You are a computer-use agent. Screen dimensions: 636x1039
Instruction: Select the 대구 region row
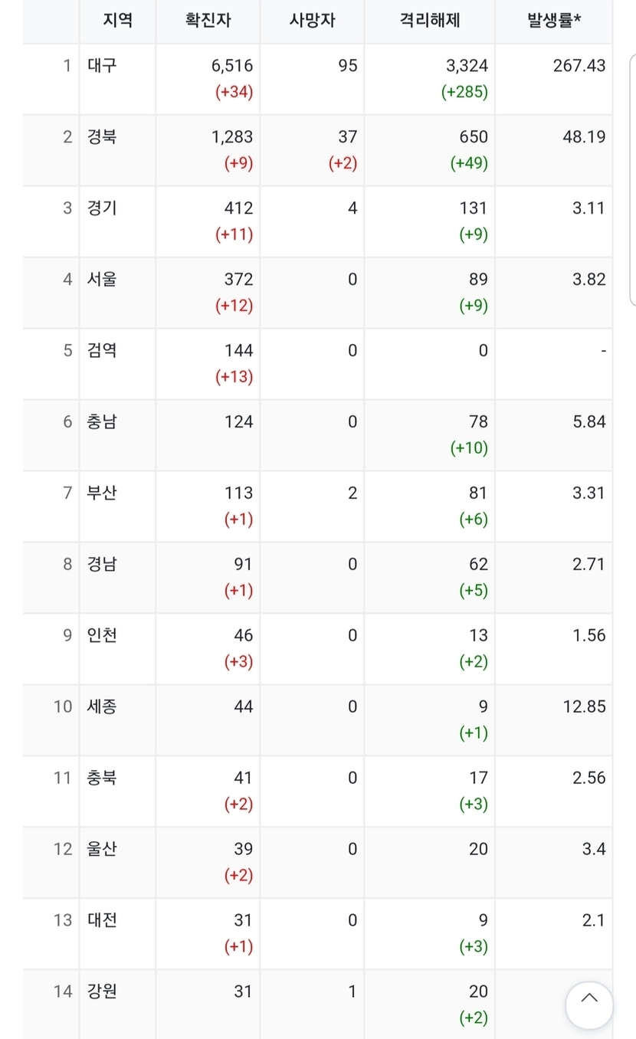(102, 66)
